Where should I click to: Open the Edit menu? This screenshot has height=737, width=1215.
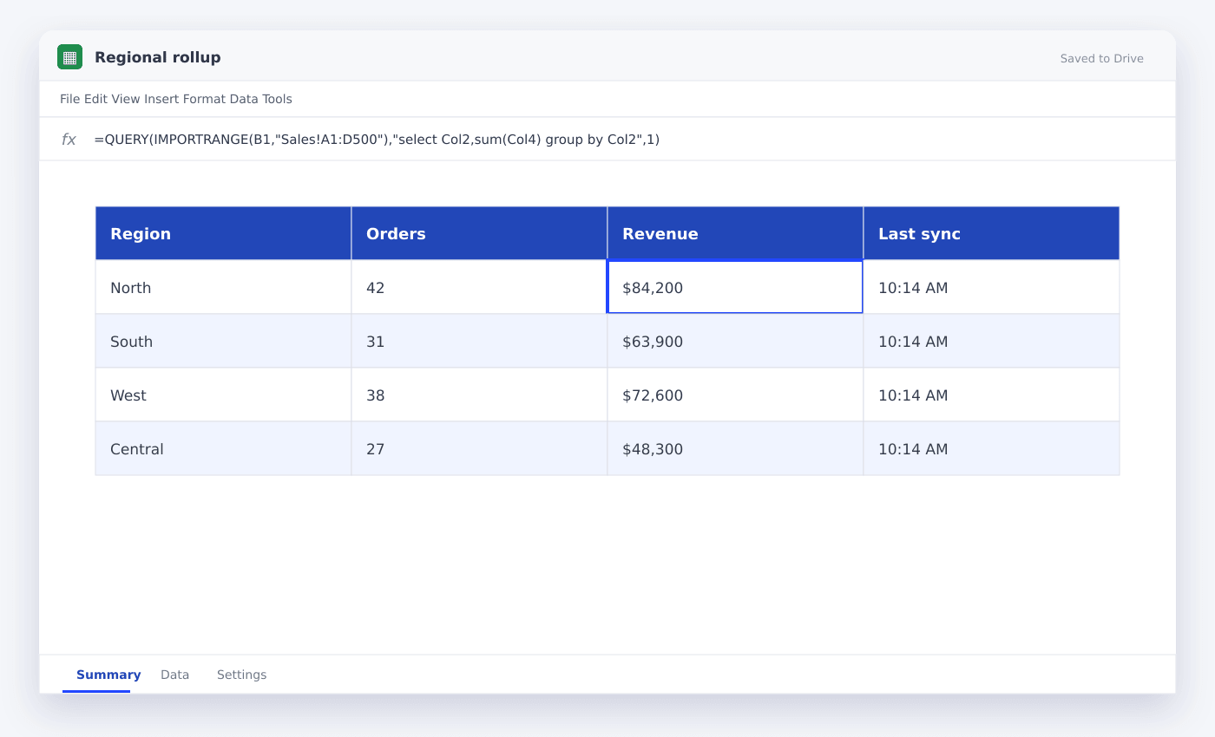[x=95, y=99]
